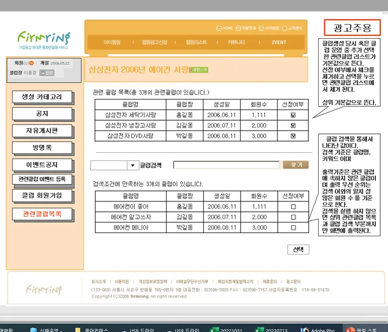
Task: Open the 광고문의 footer link
Action: 293,282
